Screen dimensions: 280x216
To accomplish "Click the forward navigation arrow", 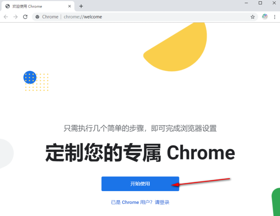I will [x=16, y=17].
